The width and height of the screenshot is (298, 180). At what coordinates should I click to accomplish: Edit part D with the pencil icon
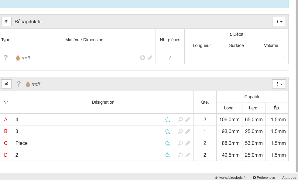click(188, 155)
